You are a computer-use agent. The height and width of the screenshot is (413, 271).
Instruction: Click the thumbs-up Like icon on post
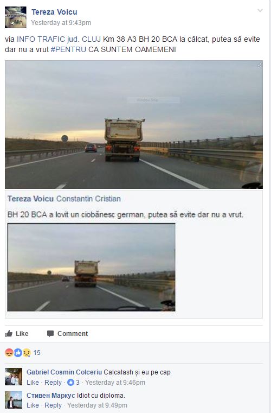click(9, 334)
